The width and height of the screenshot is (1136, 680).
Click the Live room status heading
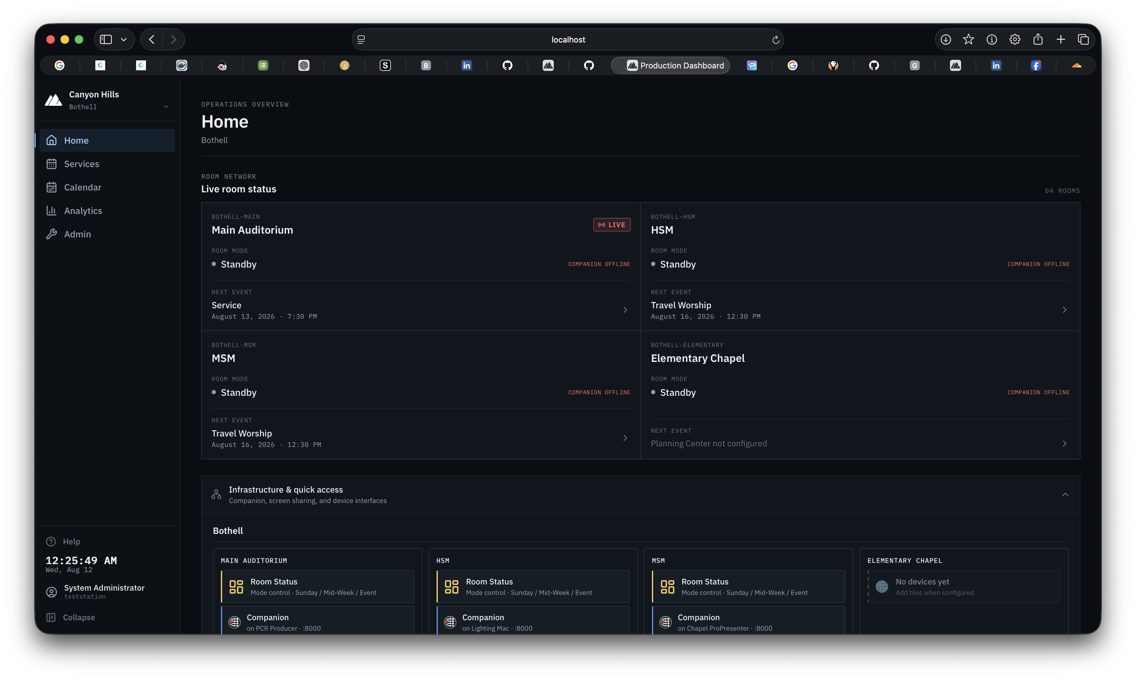point(238,189)
